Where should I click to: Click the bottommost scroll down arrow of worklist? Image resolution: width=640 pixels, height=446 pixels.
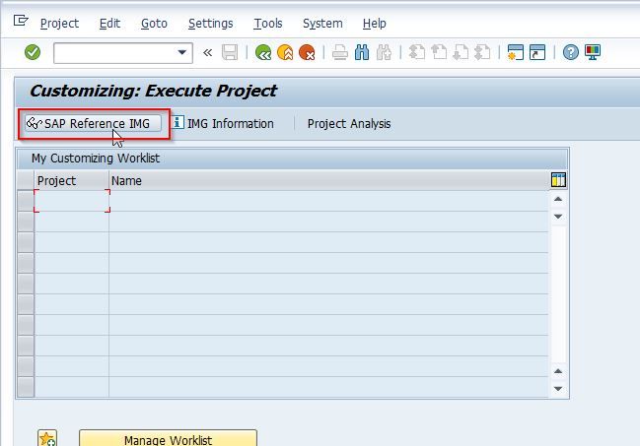coord(558,389)
